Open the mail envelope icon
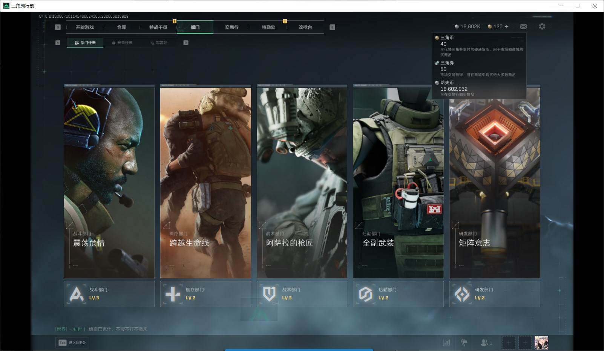The width and height of the screenshot is (604, 351). point(523,26)
